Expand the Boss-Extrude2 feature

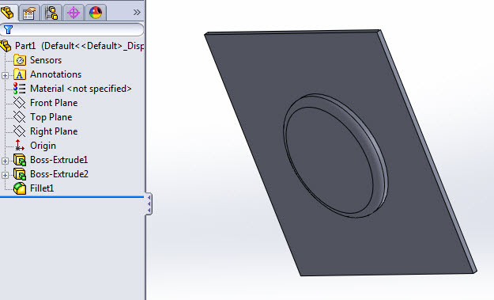point(5,175)
